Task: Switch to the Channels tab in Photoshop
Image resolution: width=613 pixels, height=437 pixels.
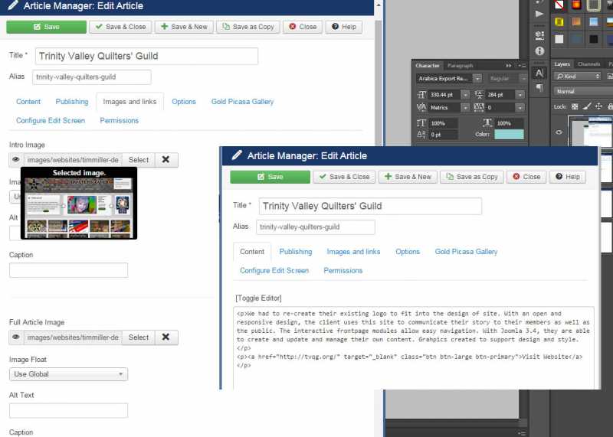Action: click(588, 64)
